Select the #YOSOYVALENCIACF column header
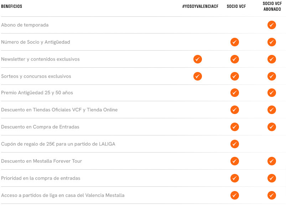 (200, 6)
